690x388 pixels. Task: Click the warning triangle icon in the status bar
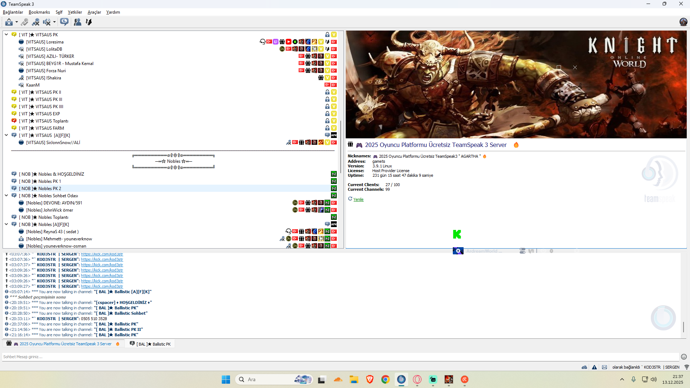[x=594, y=367]
